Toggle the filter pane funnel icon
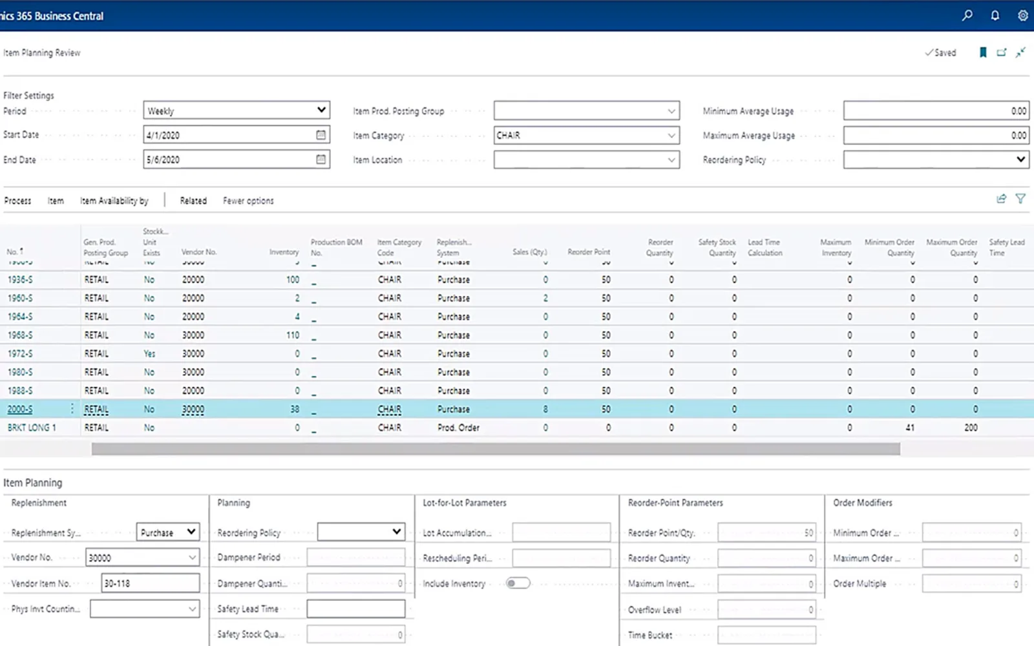The width and height of the screenshot is (1034, 646). tap(1020, 199)
